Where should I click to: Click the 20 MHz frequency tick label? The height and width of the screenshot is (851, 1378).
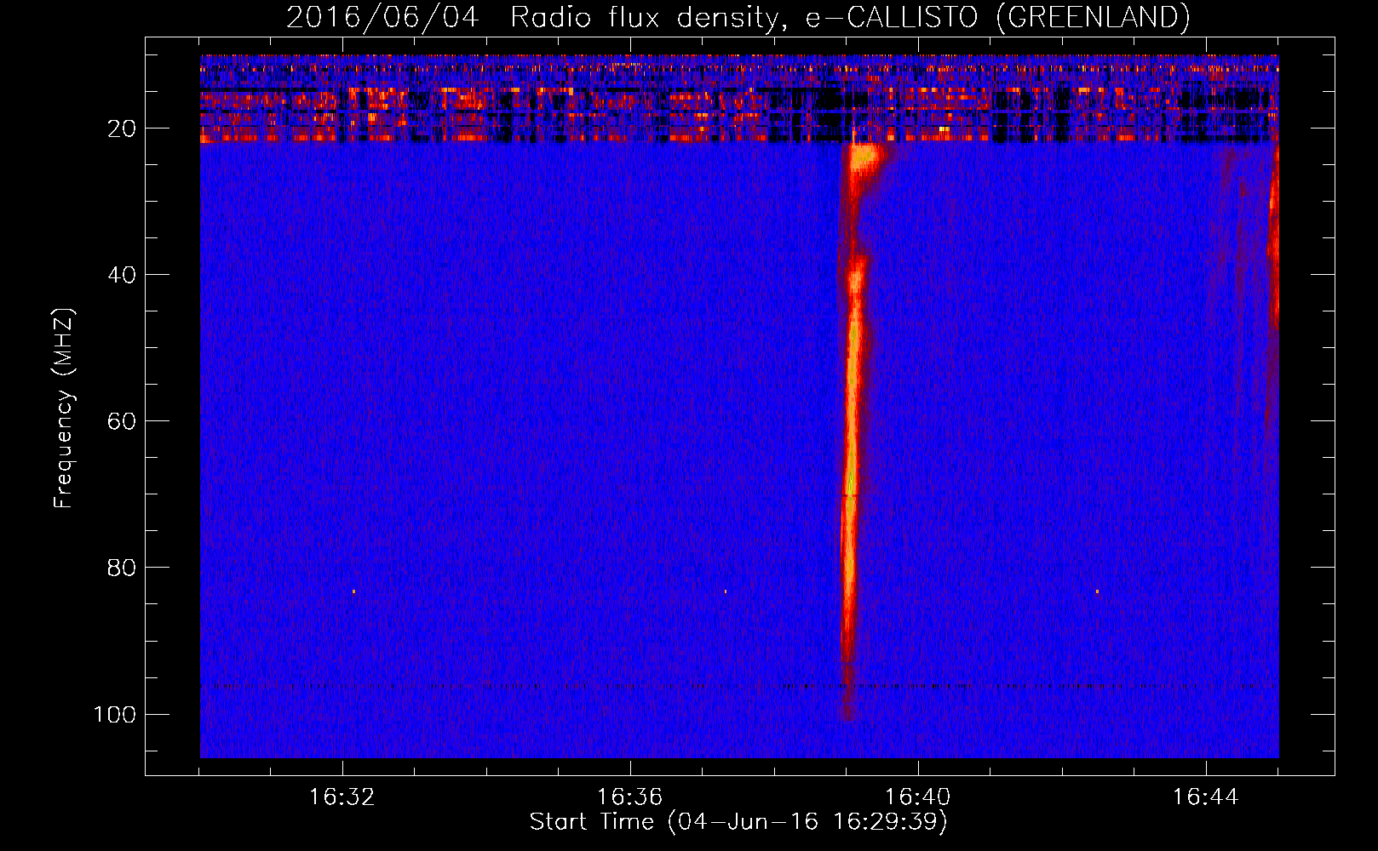coord(122,129)
